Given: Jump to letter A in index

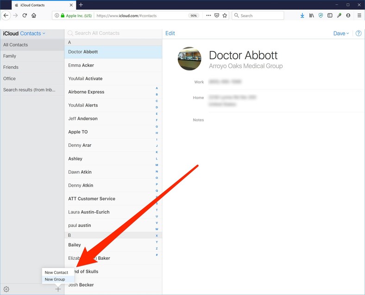Looking at the screenshot, I should pyautogui.click(x=157, y=88).
